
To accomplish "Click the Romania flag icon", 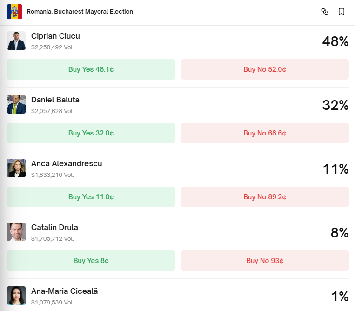I will [x=14, y=12].
